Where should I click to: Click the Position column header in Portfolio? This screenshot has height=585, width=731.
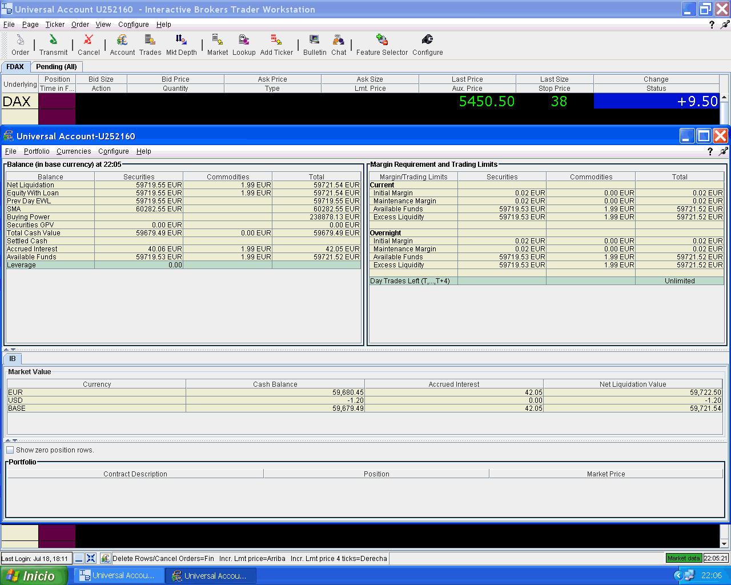click(x=376, y=474)
